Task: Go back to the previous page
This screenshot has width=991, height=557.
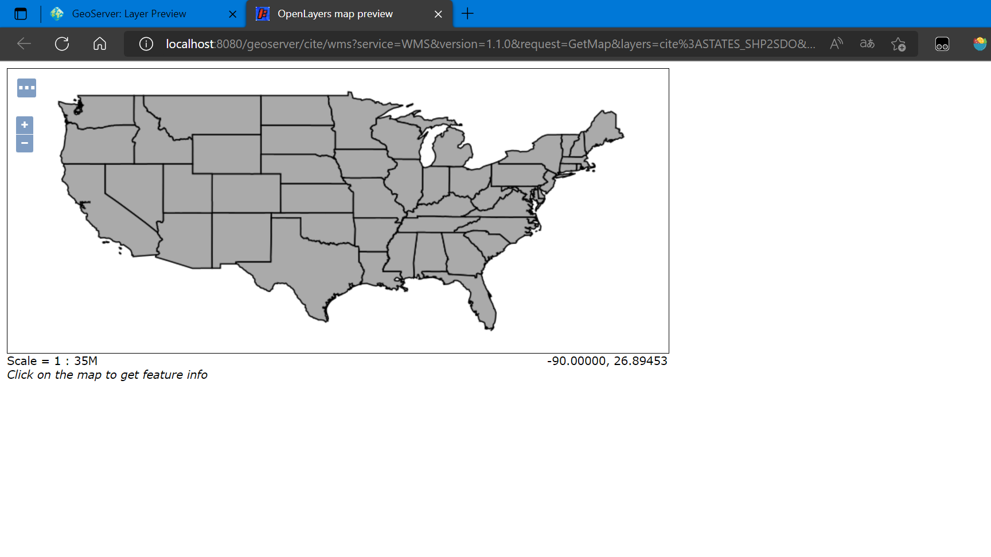Action: pos(24,44)
